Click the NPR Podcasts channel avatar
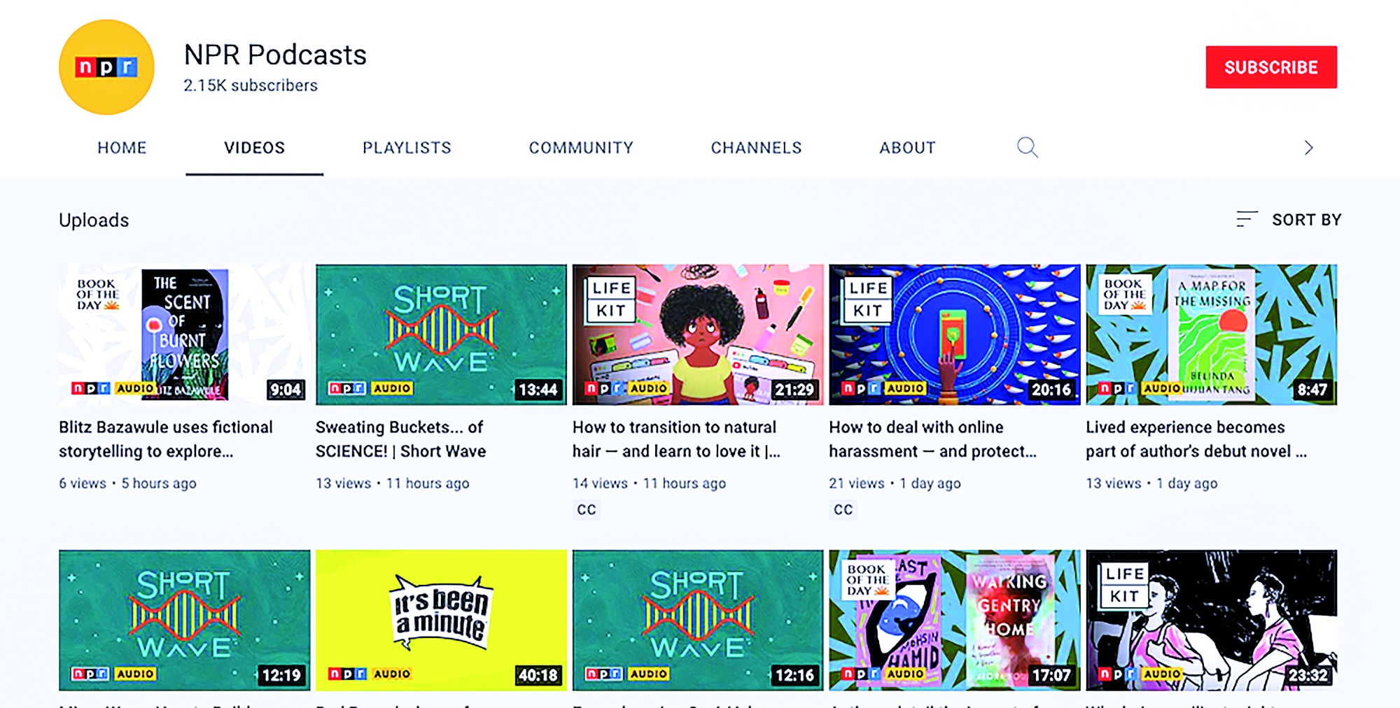Image resolution: width=1400 pixels, height=708 pixels. (x=106, y=67)
